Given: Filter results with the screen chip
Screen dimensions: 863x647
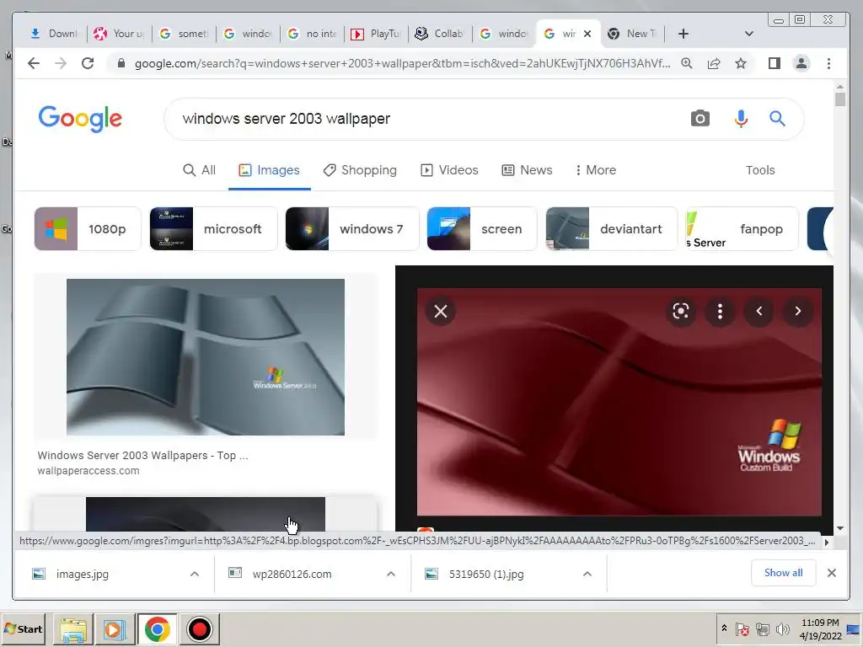Looking at the screenshot, I should (x=481, y=229).
